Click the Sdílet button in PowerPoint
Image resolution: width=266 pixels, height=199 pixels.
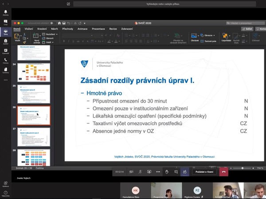pyautogui.click(x=246, y=29)
